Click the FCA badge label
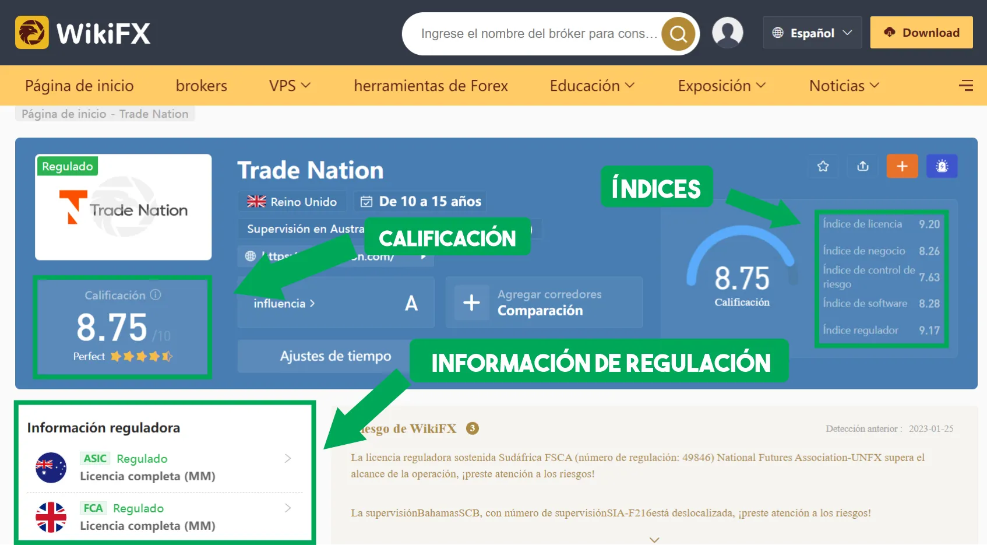The width and height of the screenshot is (987, 545). (x=93, y=508)
